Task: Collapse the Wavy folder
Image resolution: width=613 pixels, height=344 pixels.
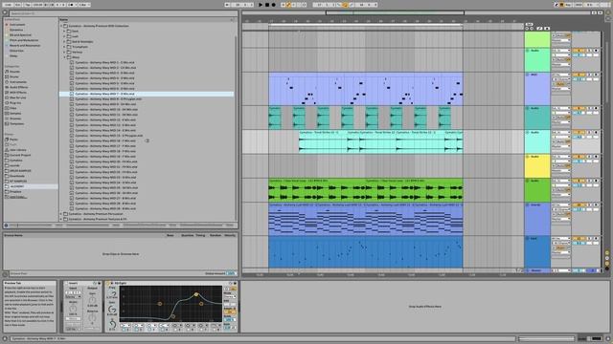Action: pos(64,57)
